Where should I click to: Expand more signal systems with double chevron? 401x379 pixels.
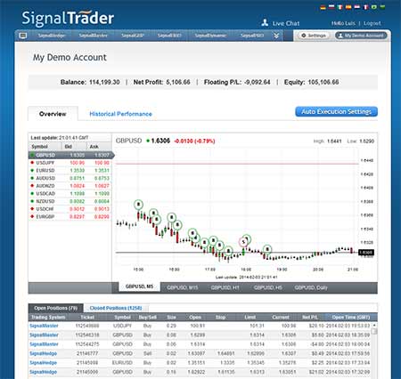point(276,36)
